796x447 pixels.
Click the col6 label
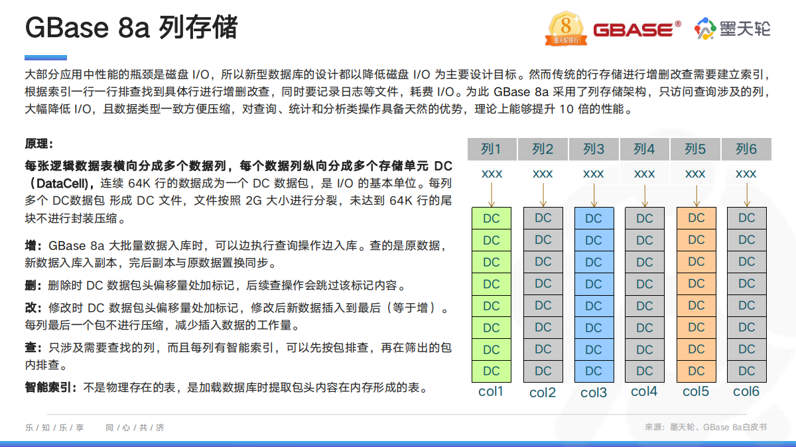746,392
